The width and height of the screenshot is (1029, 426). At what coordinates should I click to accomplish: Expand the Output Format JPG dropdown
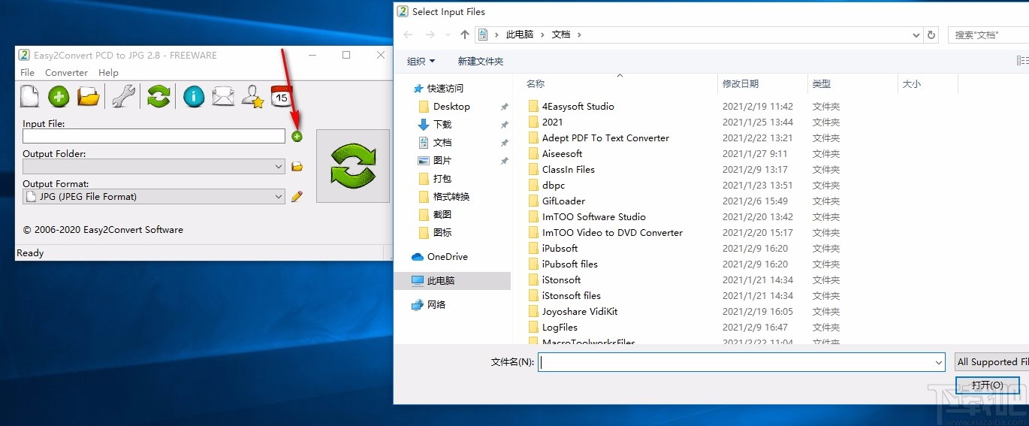pyautogui.click(x=279, y=196)
